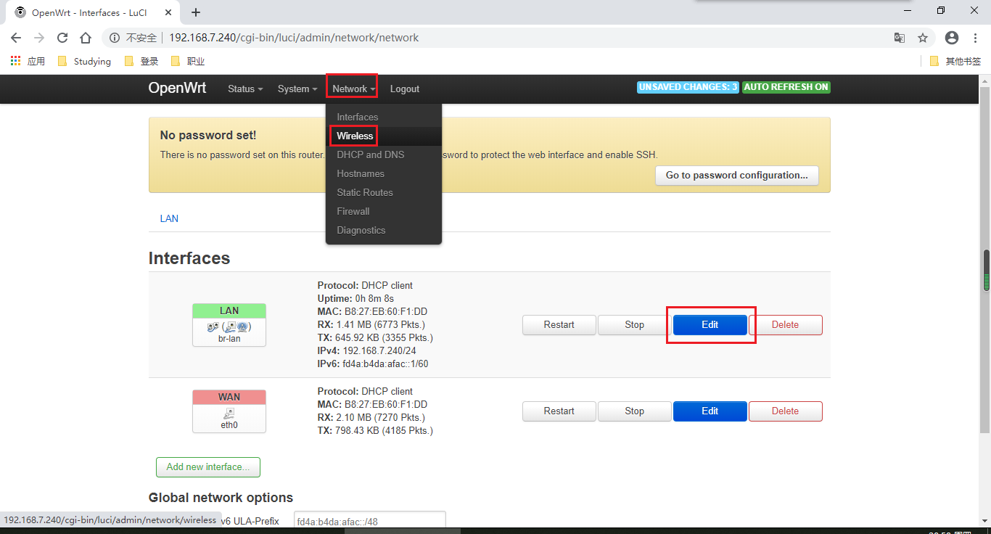Open the Chrome profile avatar

pos(952,38)
